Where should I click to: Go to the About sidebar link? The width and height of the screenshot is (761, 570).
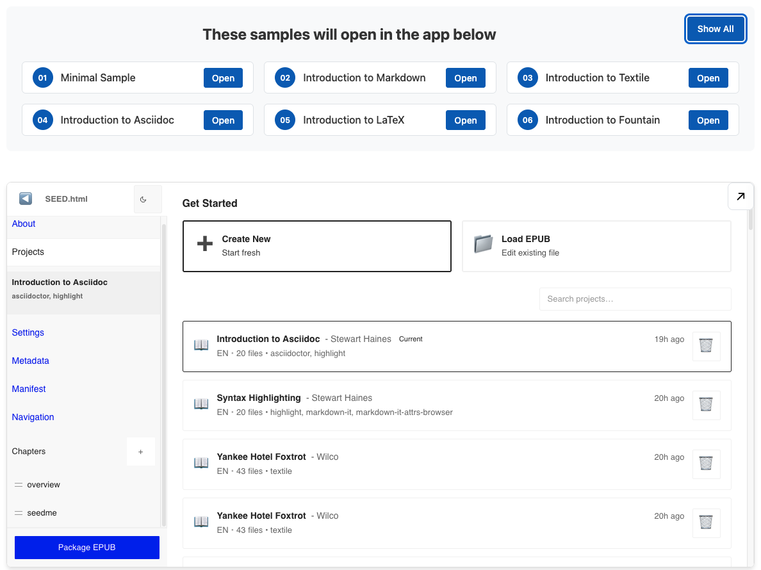coord(24,224)
